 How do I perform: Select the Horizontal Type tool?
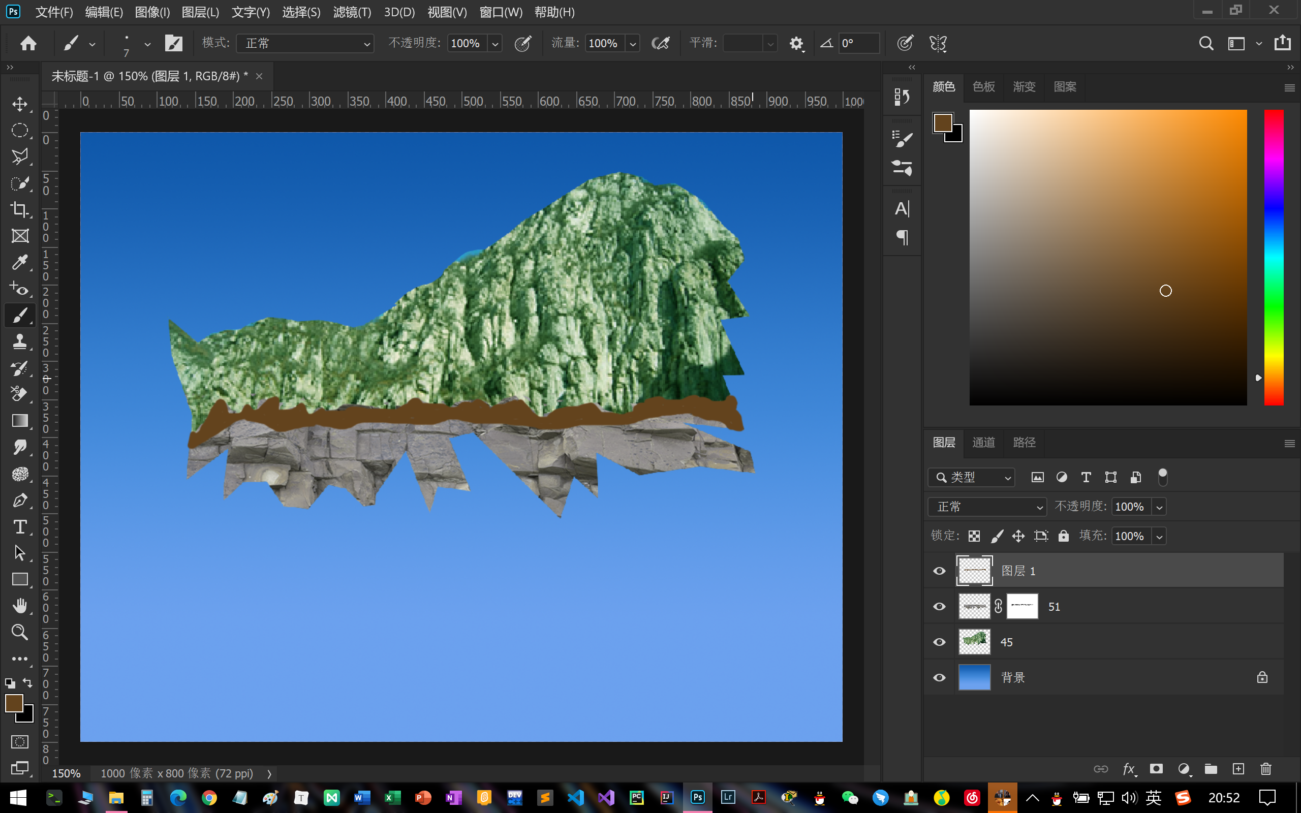(20, 526)
